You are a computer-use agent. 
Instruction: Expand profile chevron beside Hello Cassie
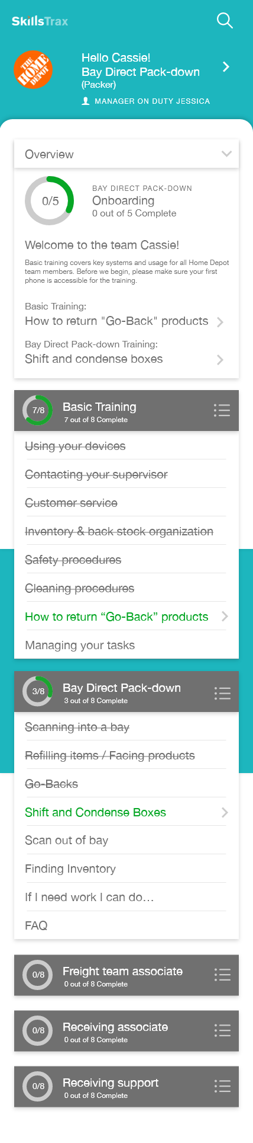click(226, 67)
